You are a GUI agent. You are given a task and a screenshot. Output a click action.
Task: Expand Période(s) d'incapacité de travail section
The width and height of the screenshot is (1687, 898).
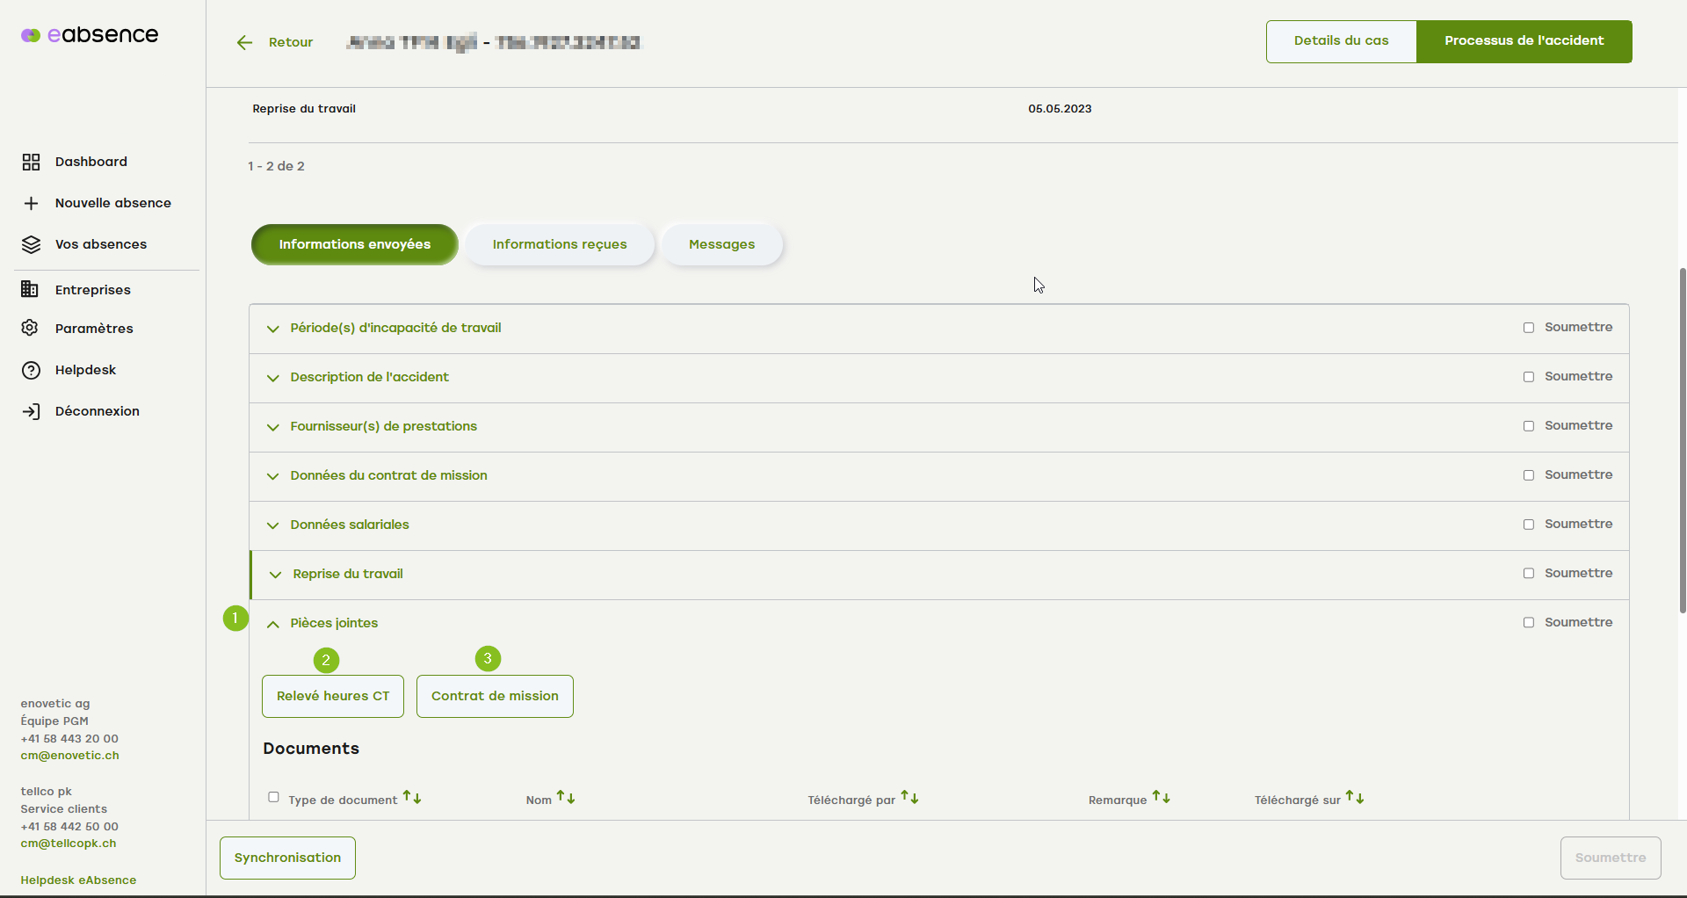click(273, 329)
